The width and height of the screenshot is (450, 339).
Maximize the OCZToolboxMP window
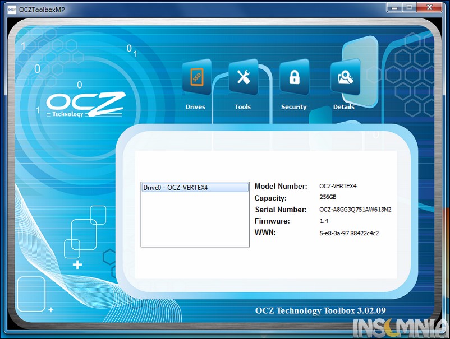coord(409,7)
